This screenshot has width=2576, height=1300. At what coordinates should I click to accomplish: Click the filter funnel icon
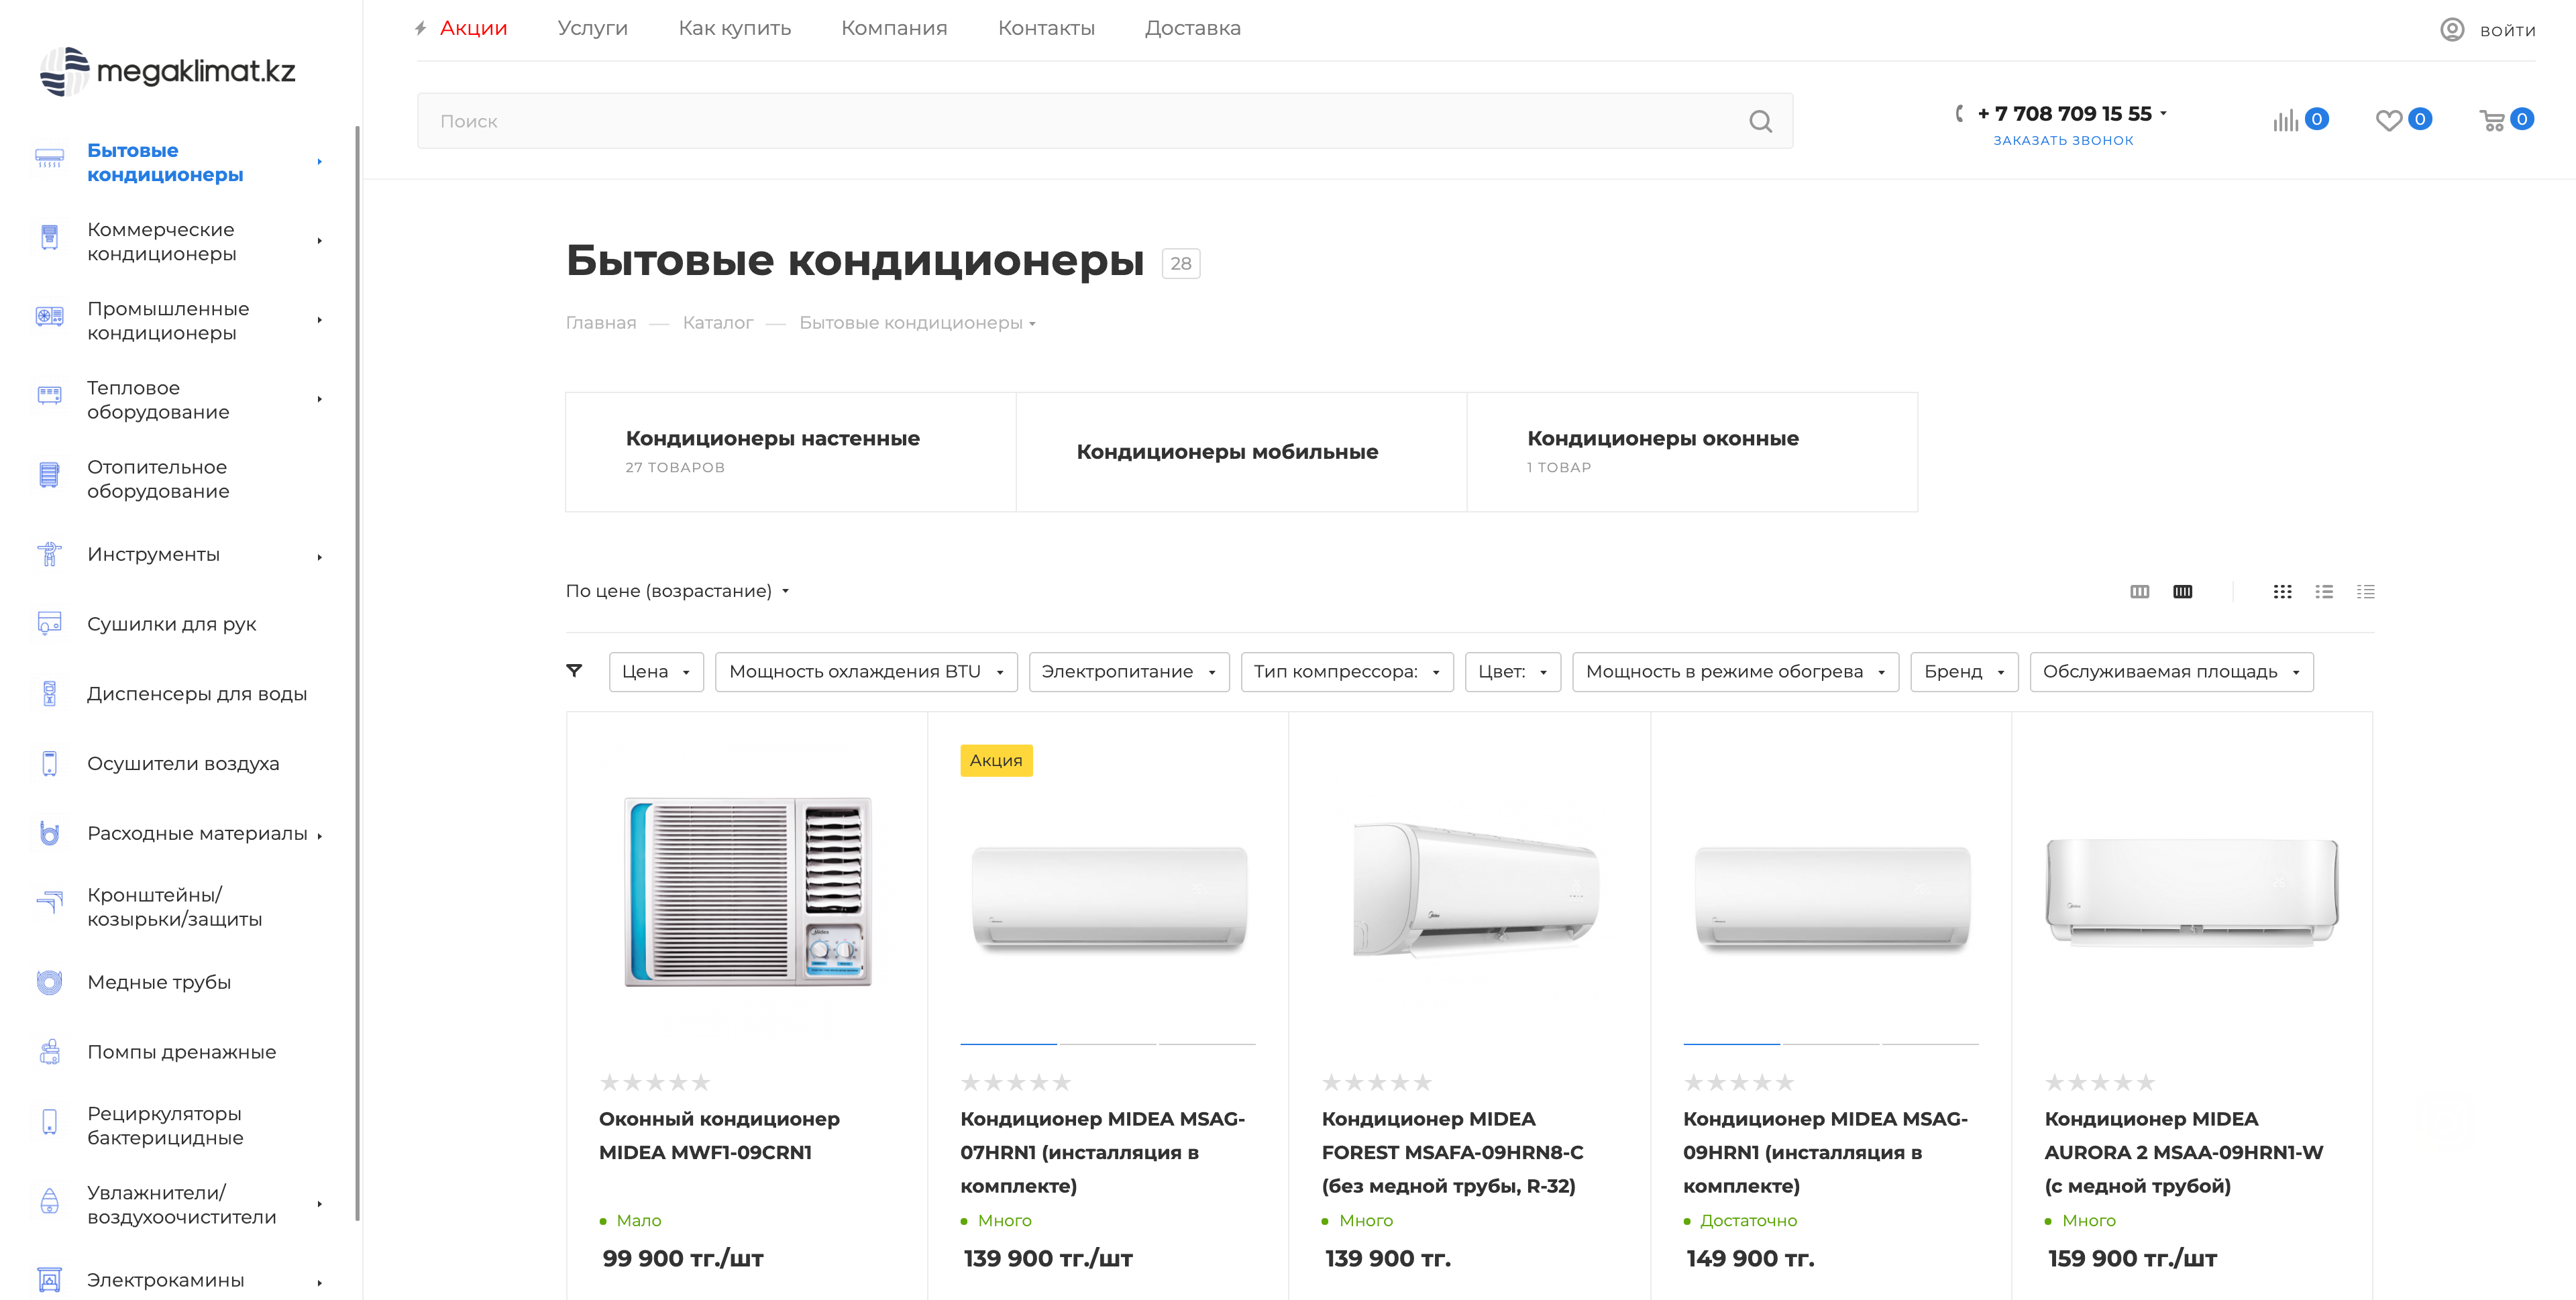pos(574,671)
